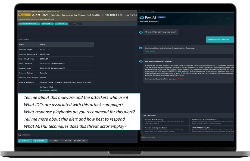
Task: Click bot avatar next to Generated Alert Summary
Action: 141,61
